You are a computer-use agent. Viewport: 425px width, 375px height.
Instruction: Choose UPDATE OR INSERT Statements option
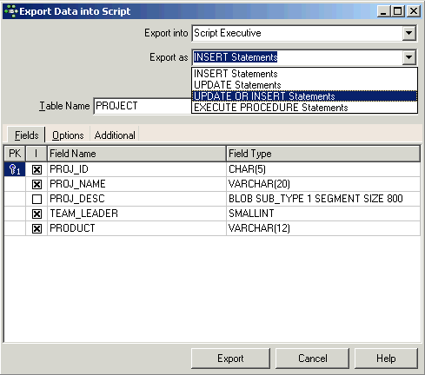pos(304,96)
